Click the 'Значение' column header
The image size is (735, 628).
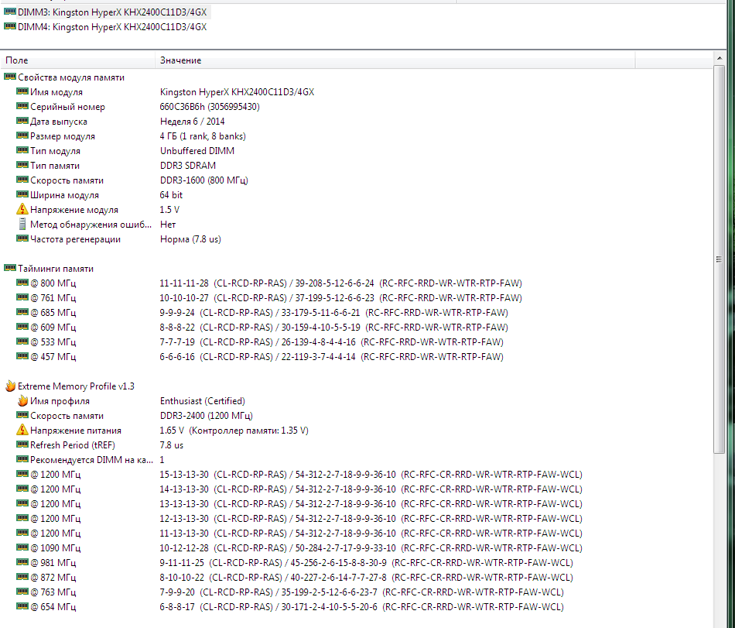click(x=395, y=60)
